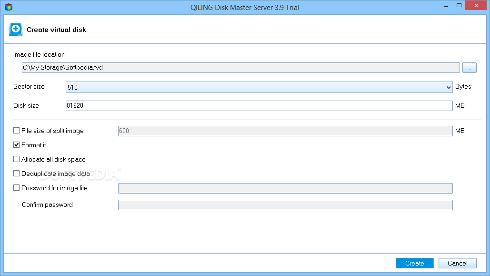The height and width of the screenshot is (276, 490).
Task: Click the Image file location path field
Action: (240, 68)
